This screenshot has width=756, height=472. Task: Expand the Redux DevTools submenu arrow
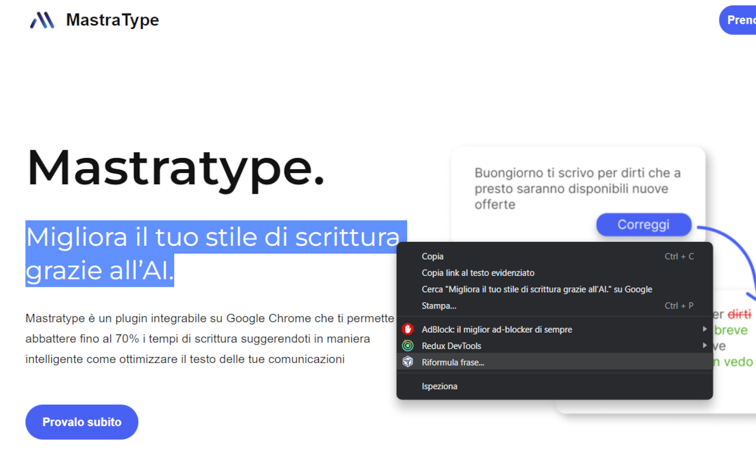pyautogui.click(x=704, y=346)
